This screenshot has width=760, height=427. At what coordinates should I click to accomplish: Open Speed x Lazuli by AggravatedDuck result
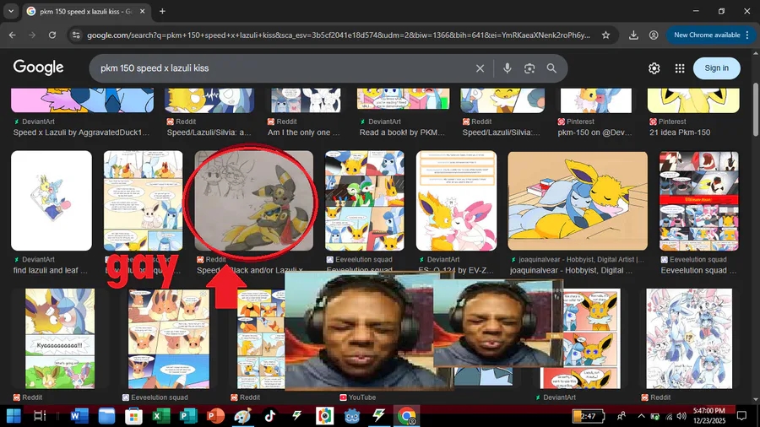[x=81, y=132]
